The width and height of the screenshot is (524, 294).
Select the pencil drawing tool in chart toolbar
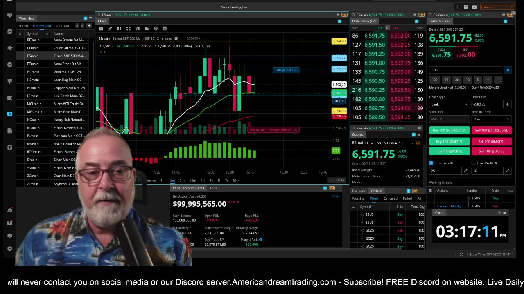[110, 29]
